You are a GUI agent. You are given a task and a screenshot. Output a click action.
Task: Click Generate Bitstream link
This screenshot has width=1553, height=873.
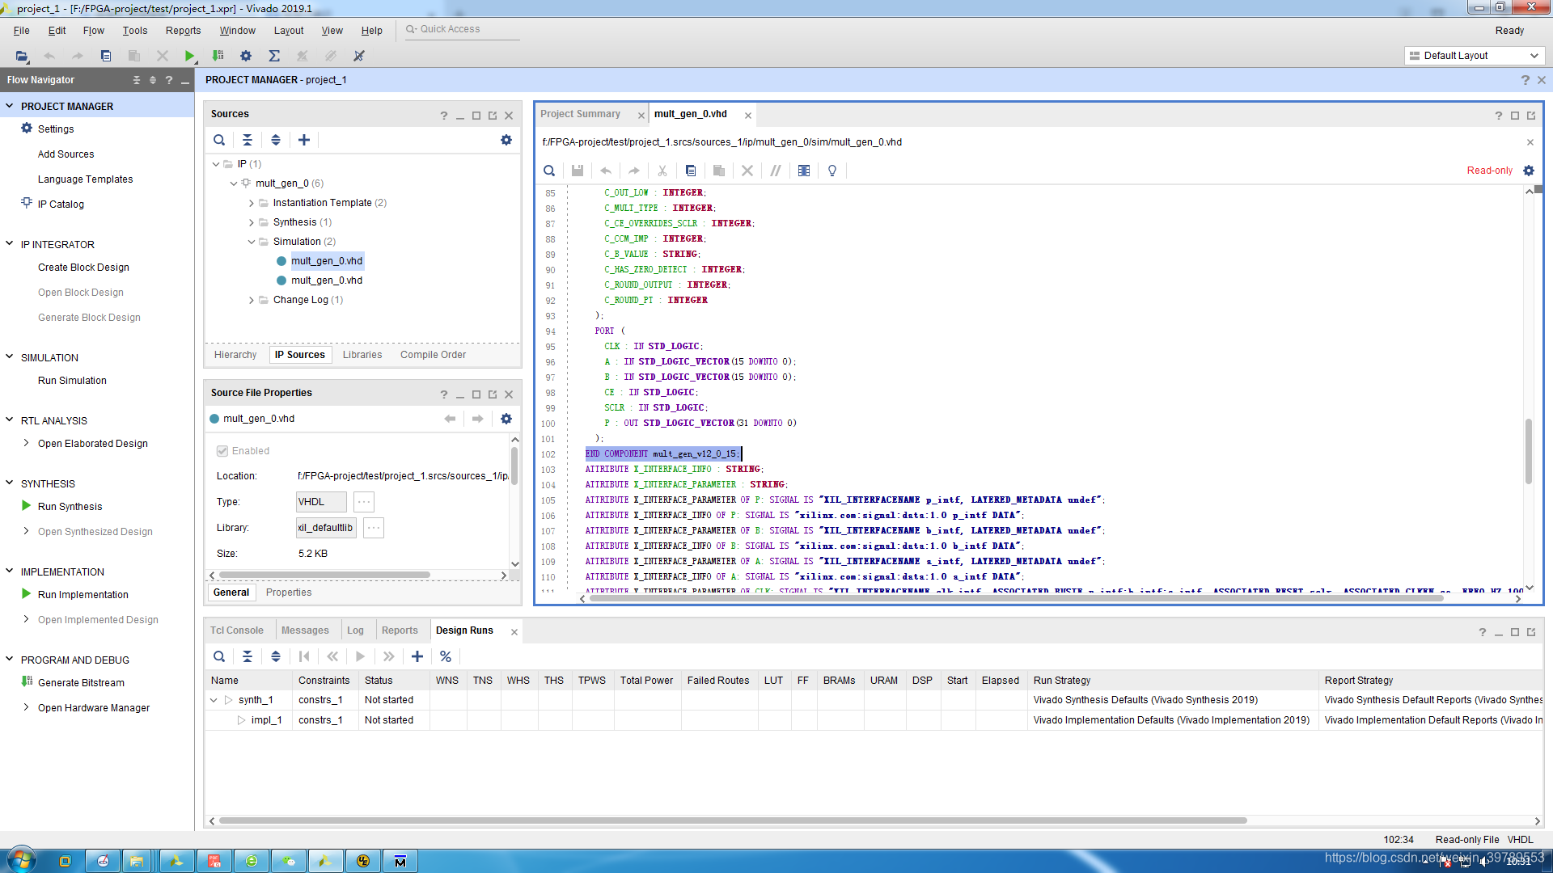(81, 683)
